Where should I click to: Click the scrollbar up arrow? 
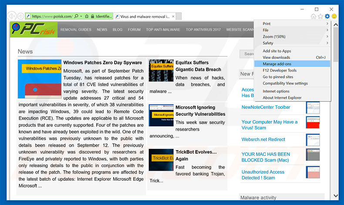336,25
